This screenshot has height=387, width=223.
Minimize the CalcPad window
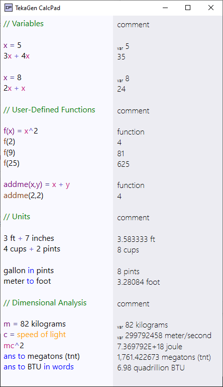coord(165,8)
